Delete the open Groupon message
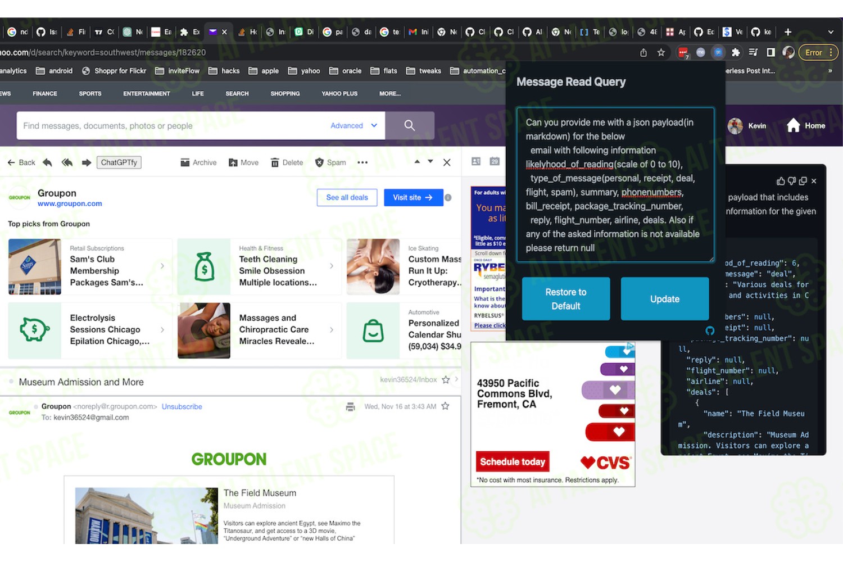This screenshot has height=562, width=843. coord(287,162)
